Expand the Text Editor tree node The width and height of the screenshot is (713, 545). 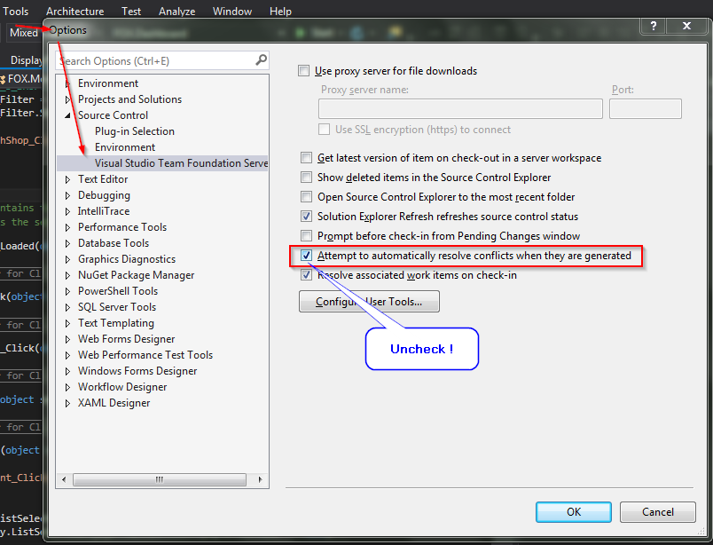(x=68, y=179)
